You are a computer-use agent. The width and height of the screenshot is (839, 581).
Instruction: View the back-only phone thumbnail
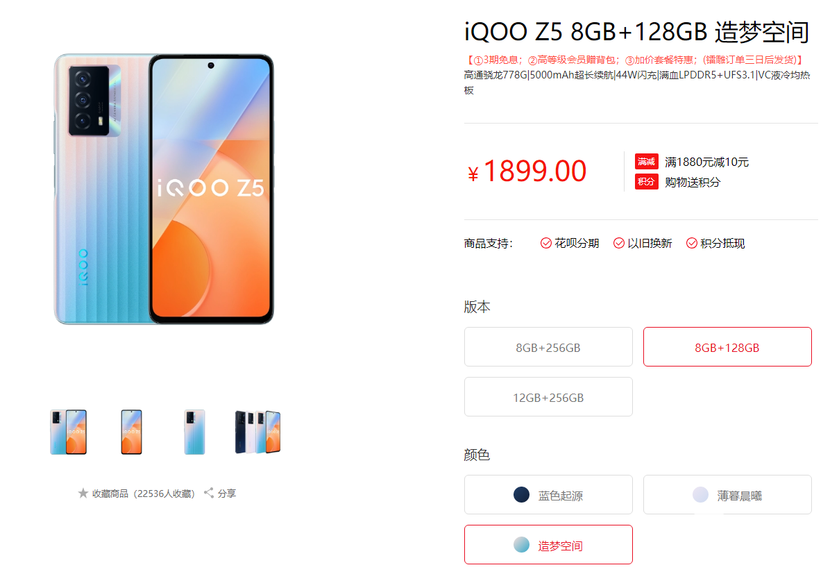pos(194,432)
